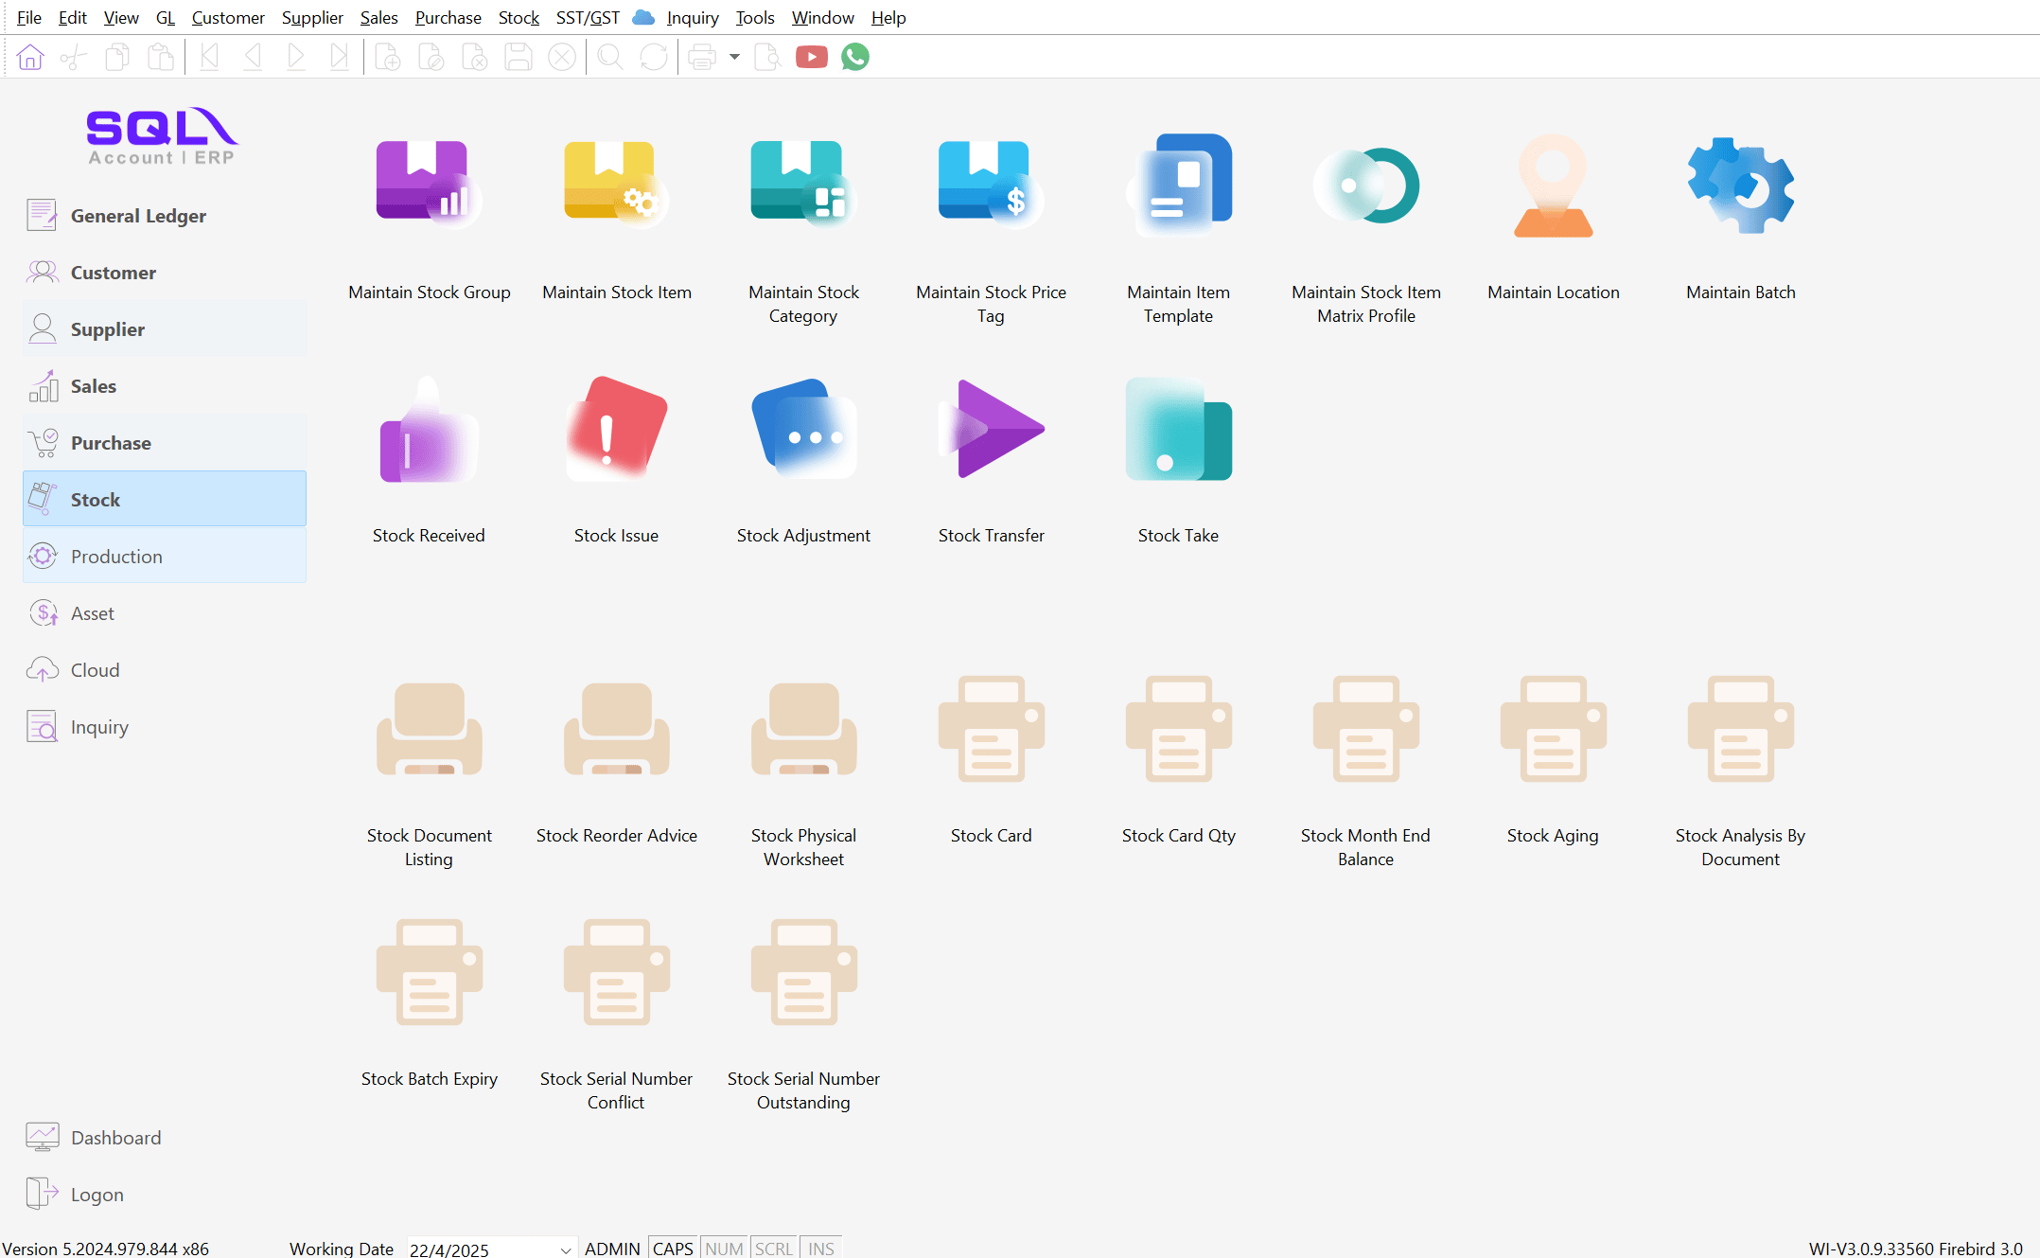2040x1258 pixels.
Task: Launch Stock Transfer icon
Action: pyautogui.click(x=991, y=430)
